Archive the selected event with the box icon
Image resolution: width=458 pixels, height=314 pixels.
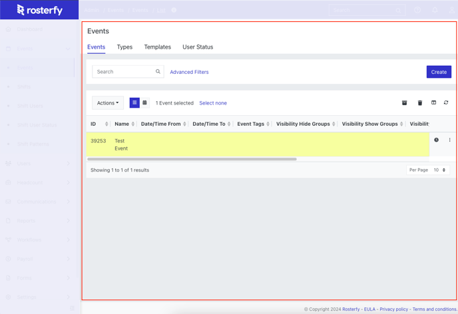[405, 102]
